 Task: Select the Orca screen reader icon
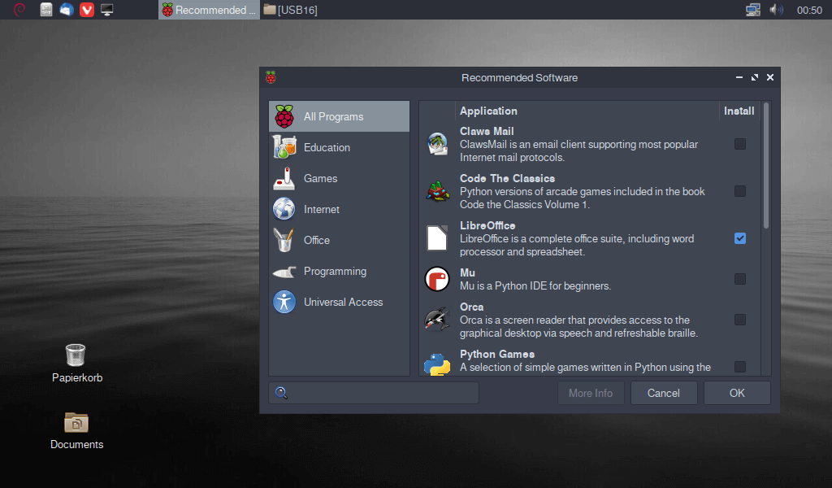click(437, 320)
